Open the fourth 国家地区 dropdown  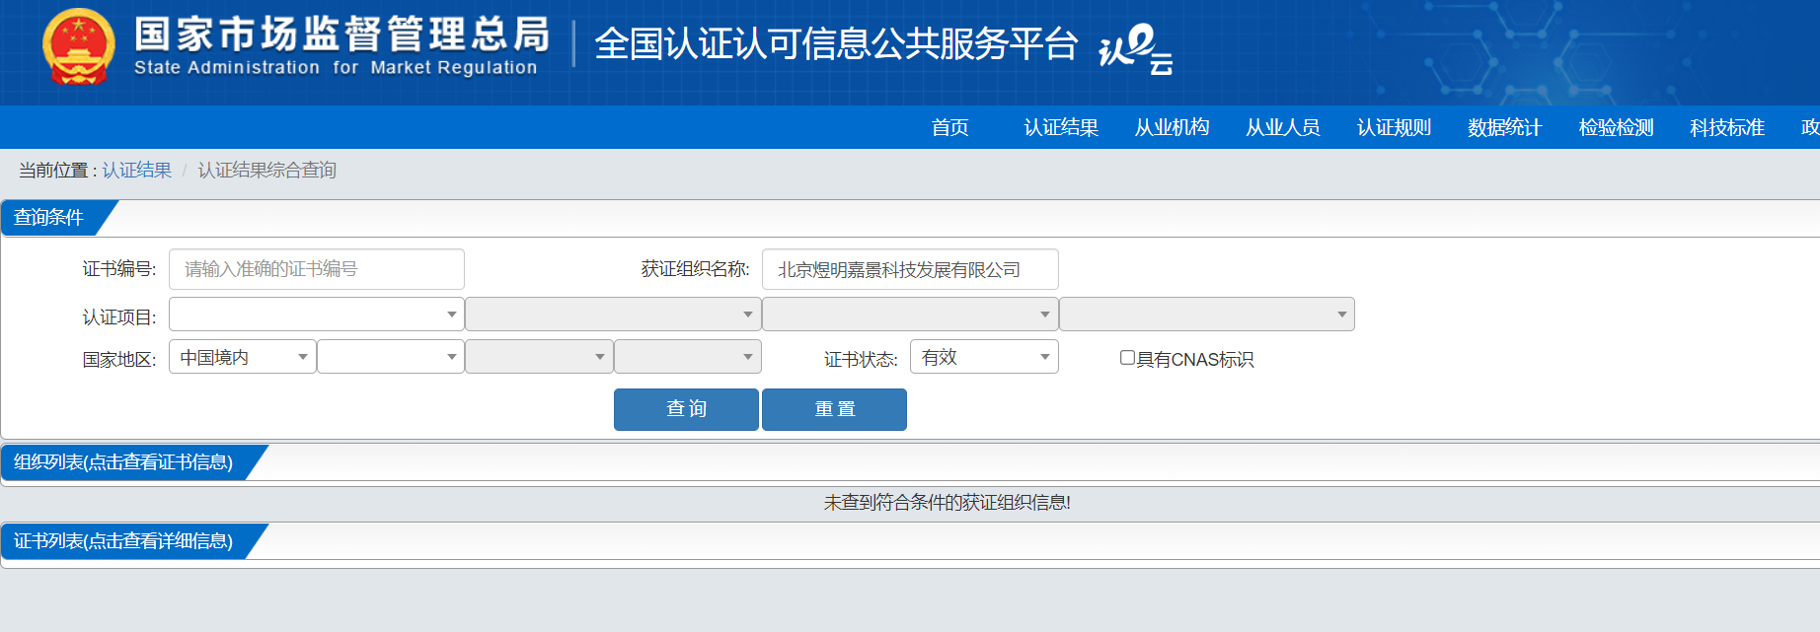[x=688, y=357]
